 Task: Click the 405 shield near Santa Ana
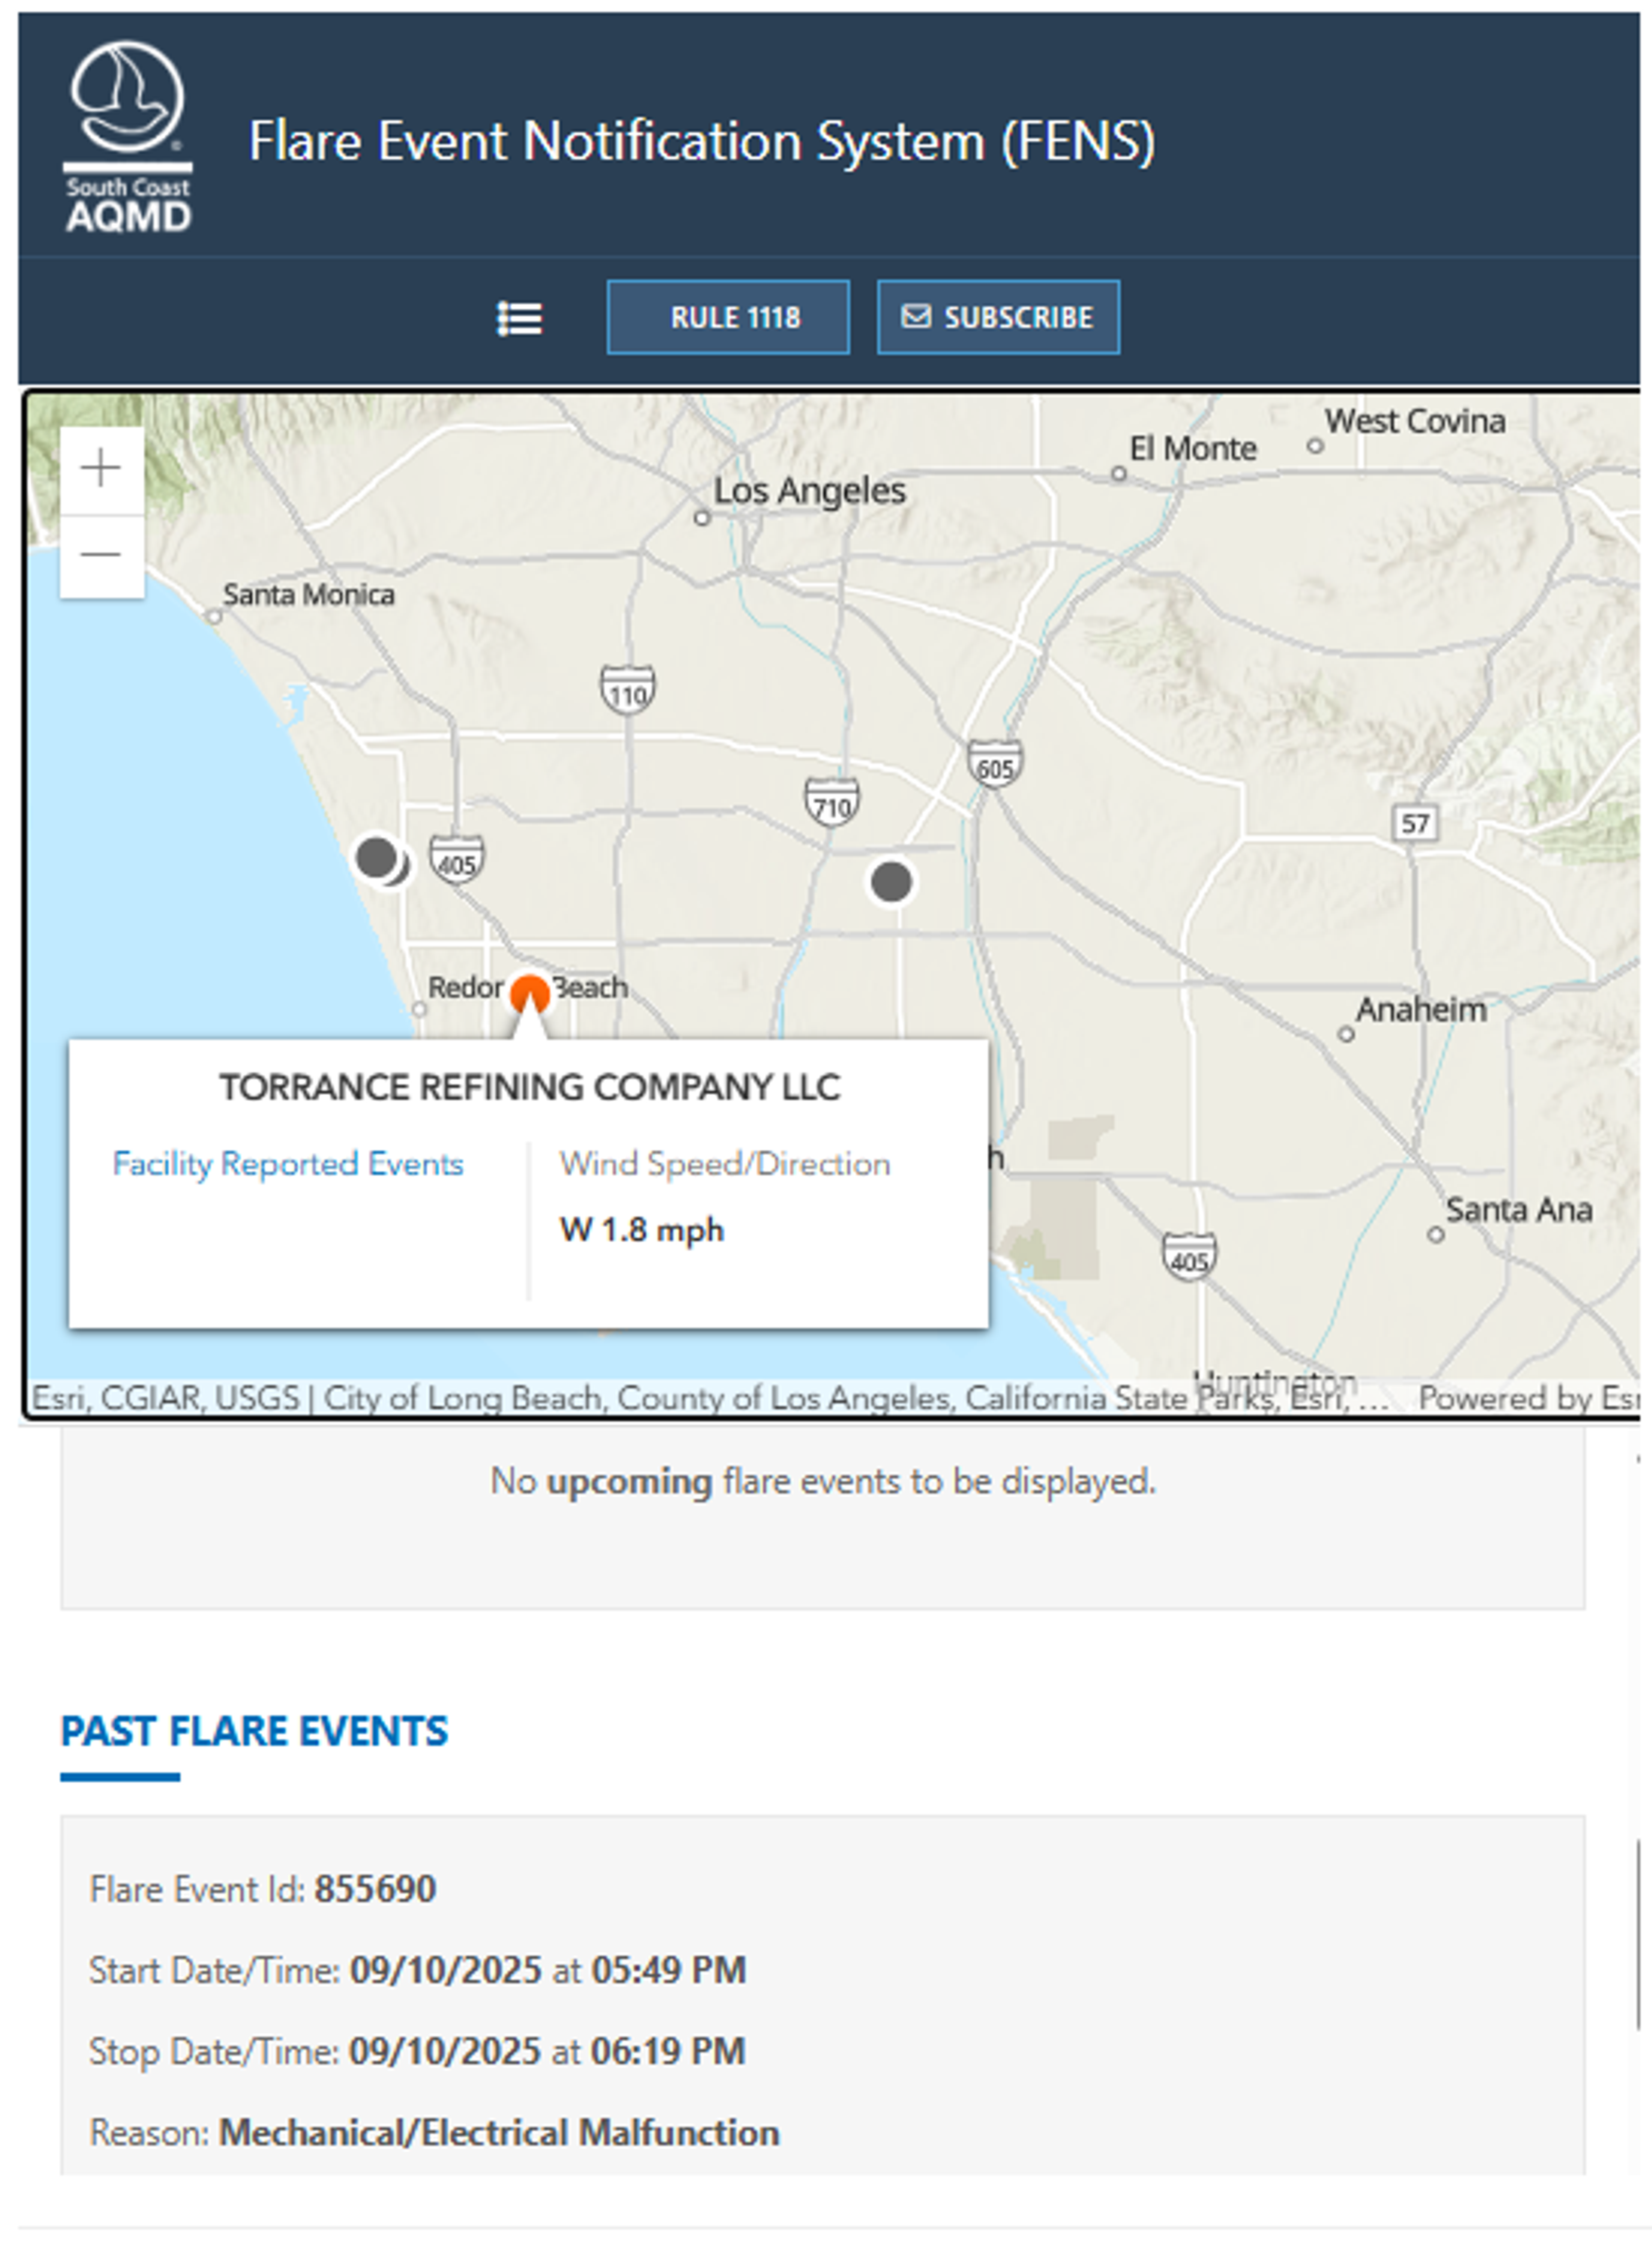click(x=1189, y=1256)
